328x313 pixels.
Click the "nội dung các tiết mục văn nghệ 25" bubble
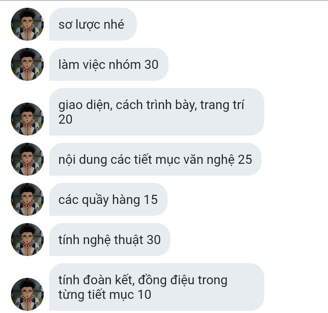tap(155, 159)
